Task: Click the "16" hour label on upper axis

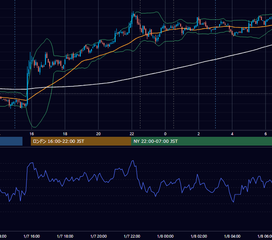Action: [32, 134]
